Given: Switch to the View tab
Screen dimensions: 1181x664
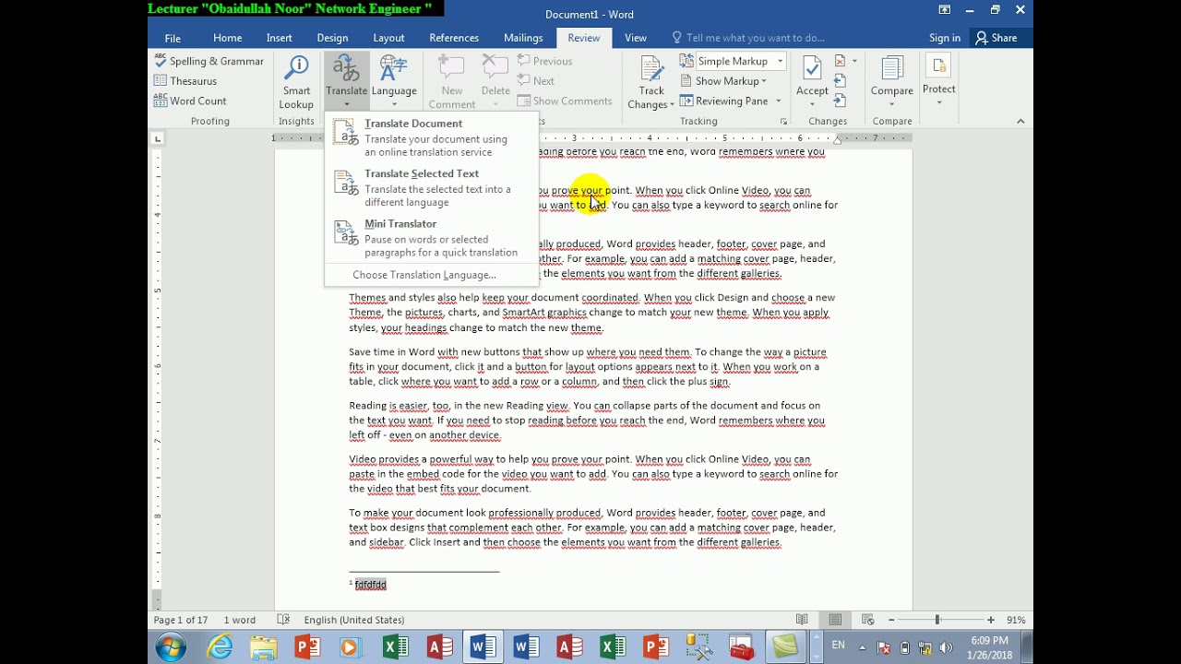Looking at the screenshot, I should (636, 38).
